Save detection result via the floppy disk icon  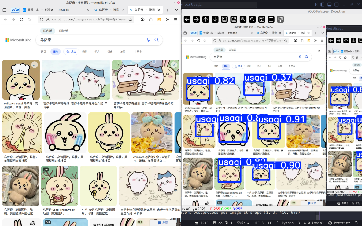tap(261, 19)
